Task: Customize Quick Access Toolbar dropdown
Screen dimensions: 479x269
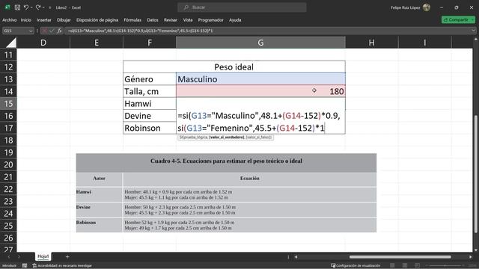Action: pos(50,7)
